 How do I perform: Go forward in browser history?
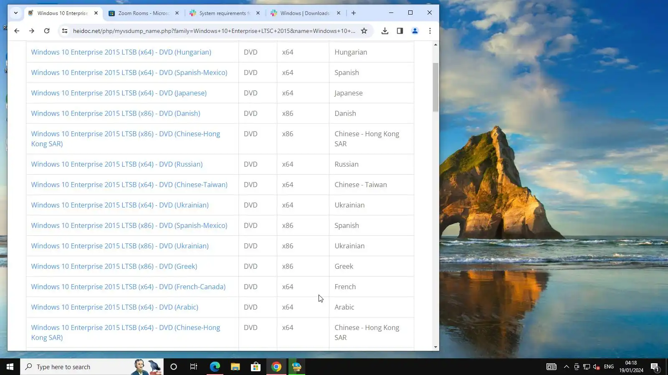coord(32,31)
